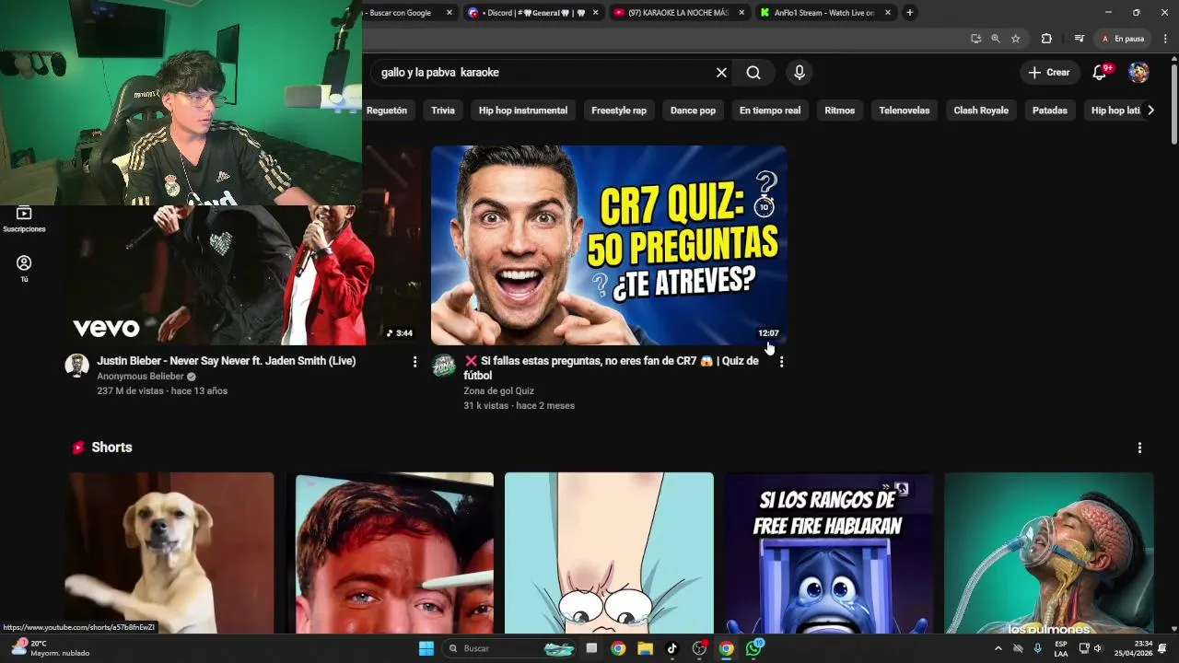Screen dimensions: 1179x663
Task: Open the weather widget showing 20°C
Action: click(x=51, y=648)
